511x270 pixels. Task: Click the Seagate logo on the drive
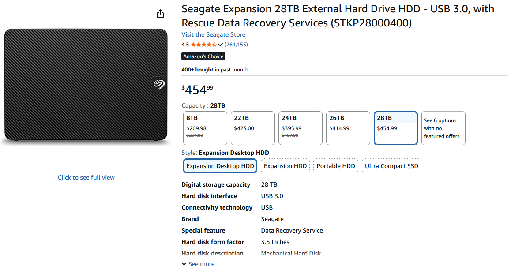point(159,84)
